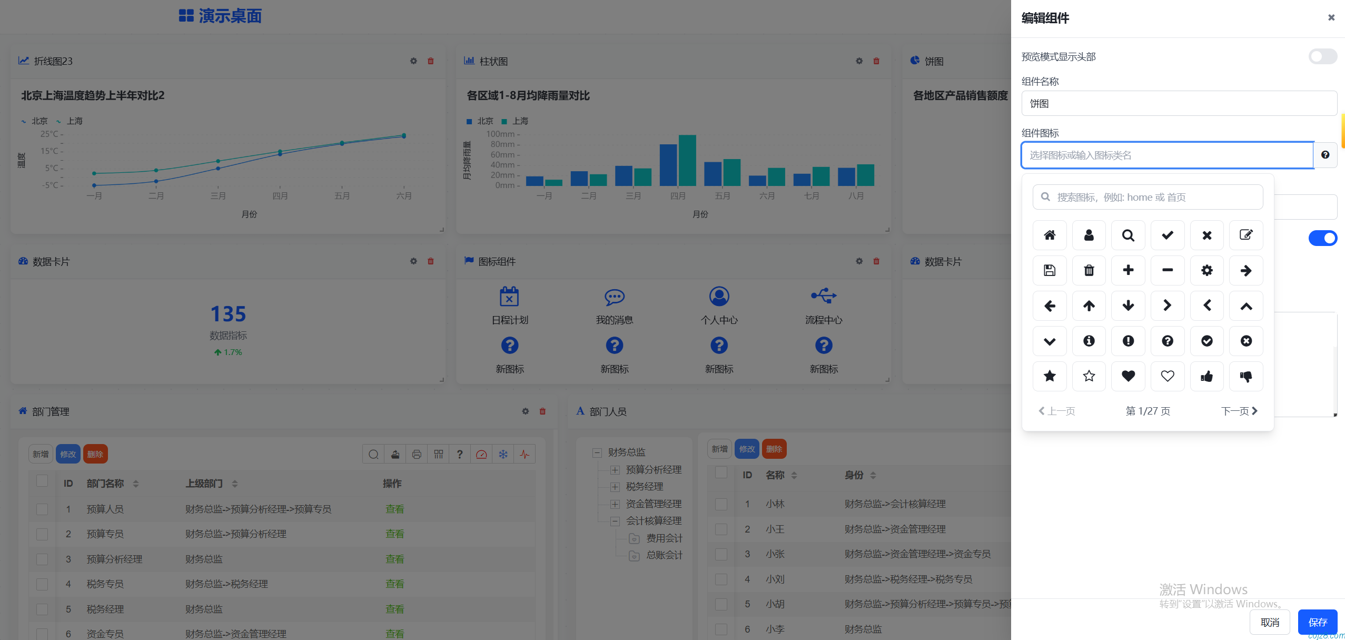This screenshot has width=1345, height=640.
Task: Pick the home icon in icon picker
Action: click(x=1049, y=235)
